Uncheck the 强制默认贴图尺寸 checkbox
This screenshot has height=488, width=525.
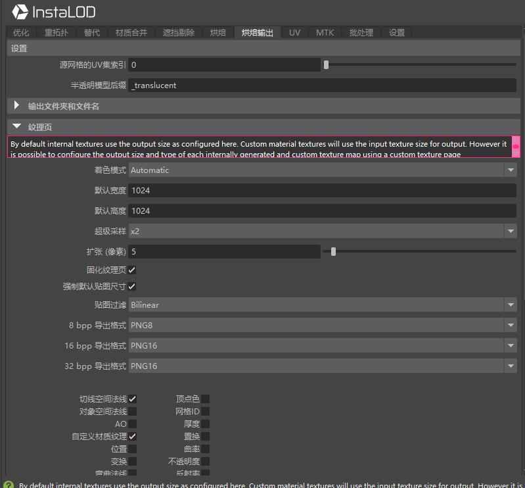(x=132, y=286)
